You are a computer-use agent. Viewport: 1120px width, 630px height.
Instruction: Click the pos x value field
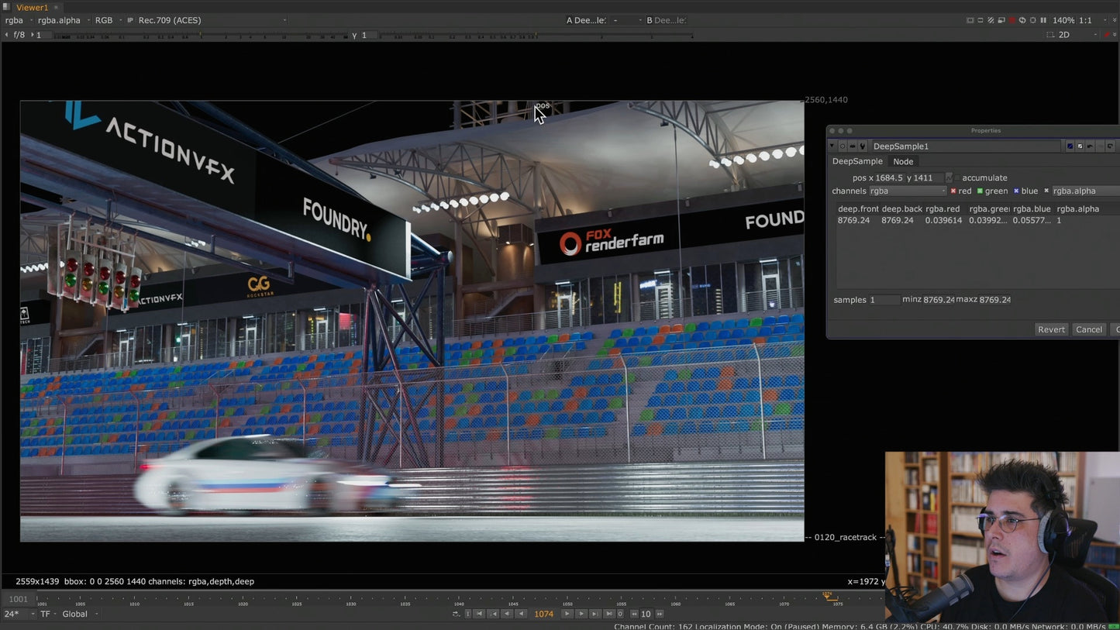point(889,177)
